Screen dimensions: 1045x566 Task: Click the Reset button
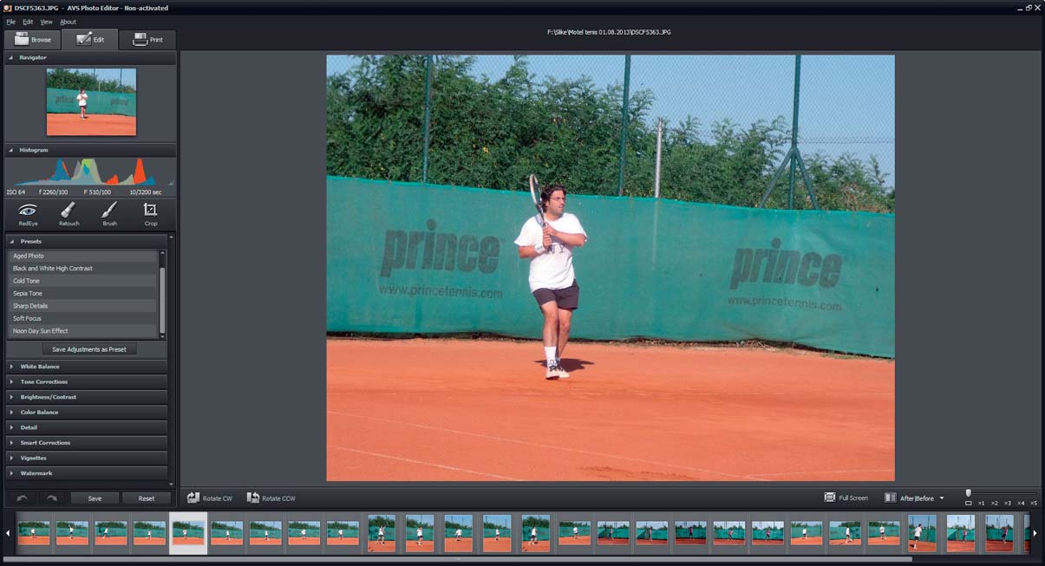(x=147, y=498)
